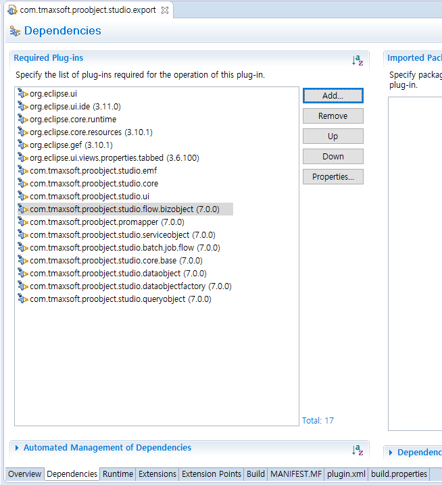Open the Runtime tab
The image size is (442, 485).
[118, 474]
